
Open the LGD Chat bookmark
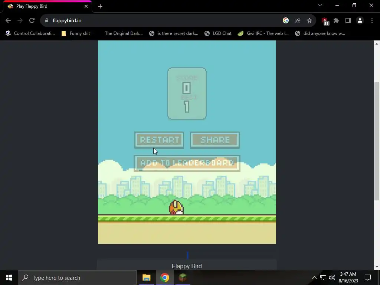(218, 33)
